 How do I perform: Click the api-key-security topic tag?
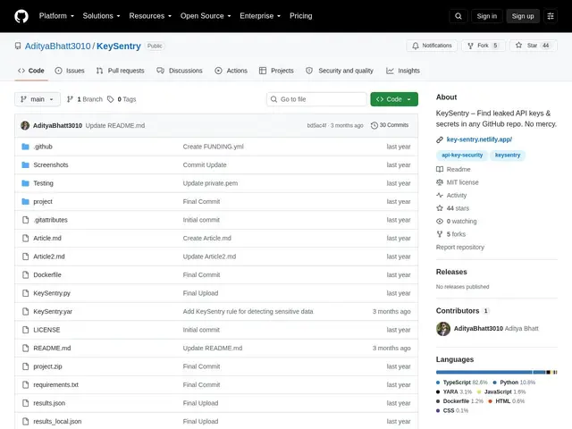pyautogui.click(x=462, y=155)
